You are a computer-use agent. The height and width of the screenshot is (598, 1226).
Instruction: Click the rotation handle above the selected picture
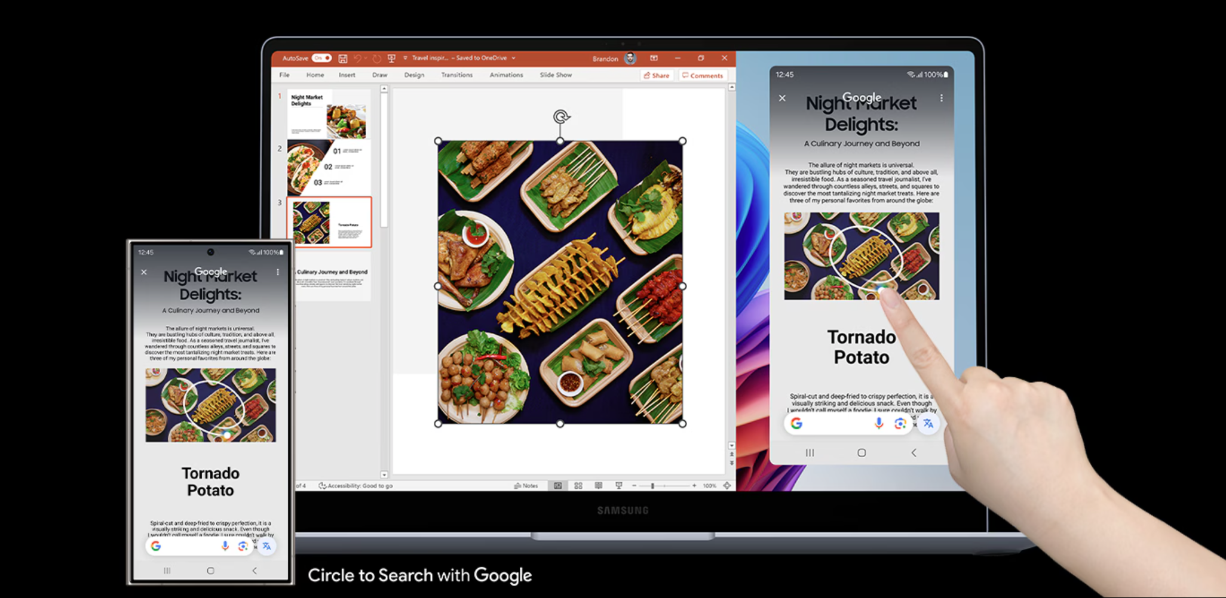click(561, 116)
